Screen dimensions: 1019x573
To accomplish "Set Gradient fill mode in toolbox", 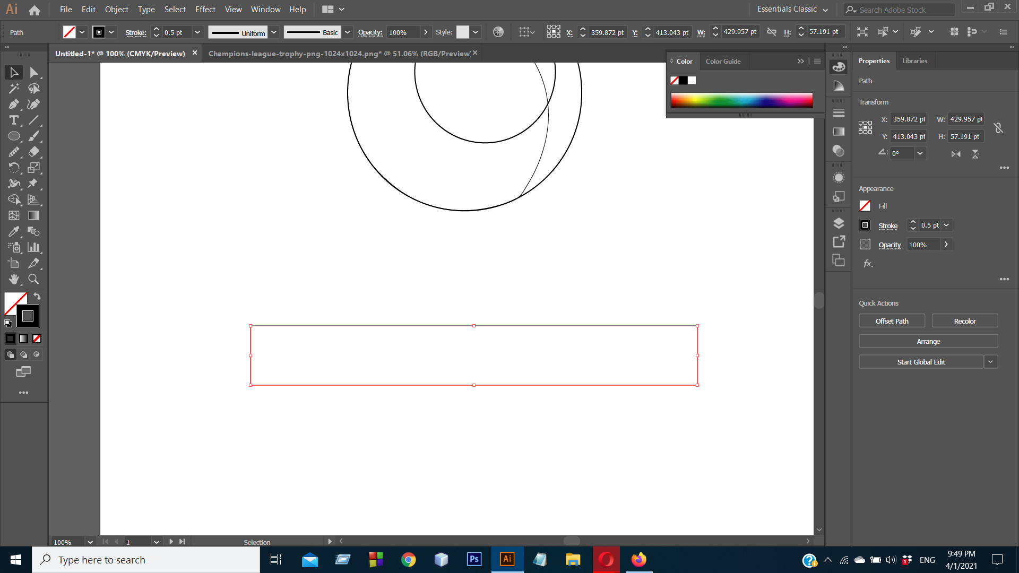I will (x=23, y=338).
